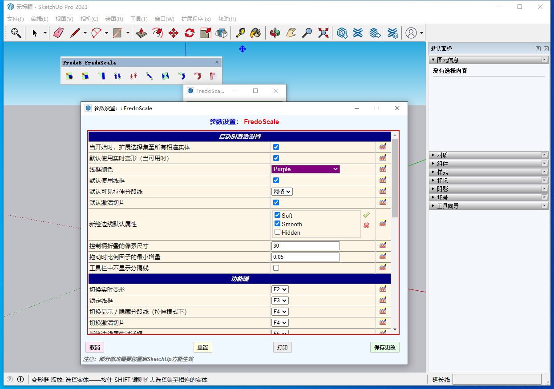Open the 扩展程序 (x) menu
Viewport: 554px width, 389px height.
196,19
